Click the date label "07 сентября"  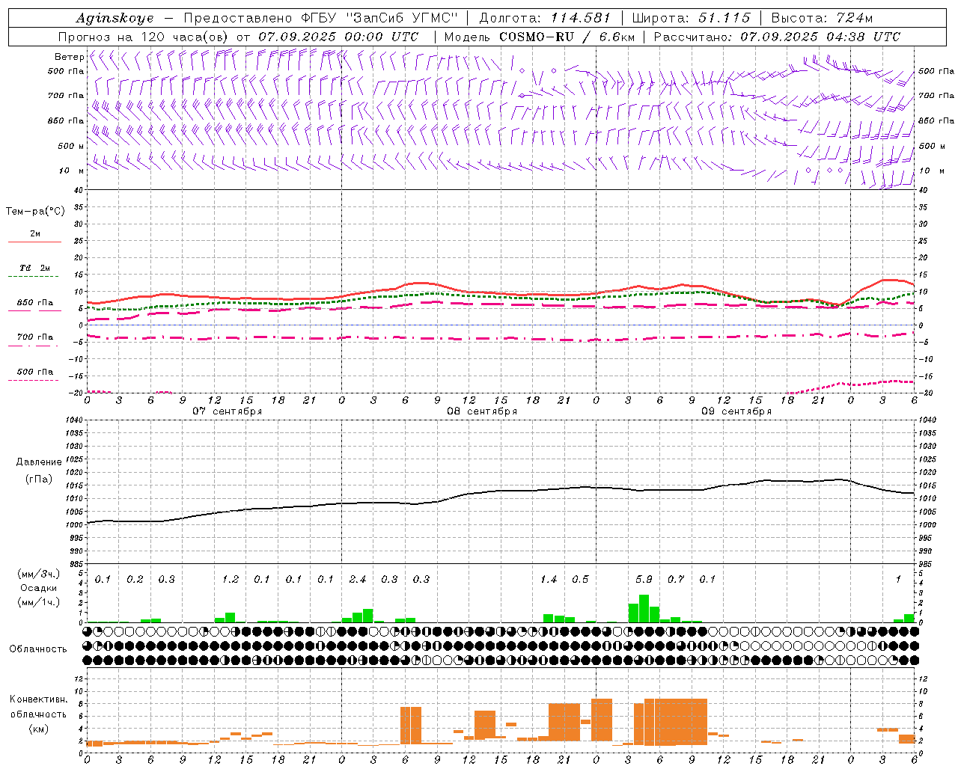[x=228, y=411]
